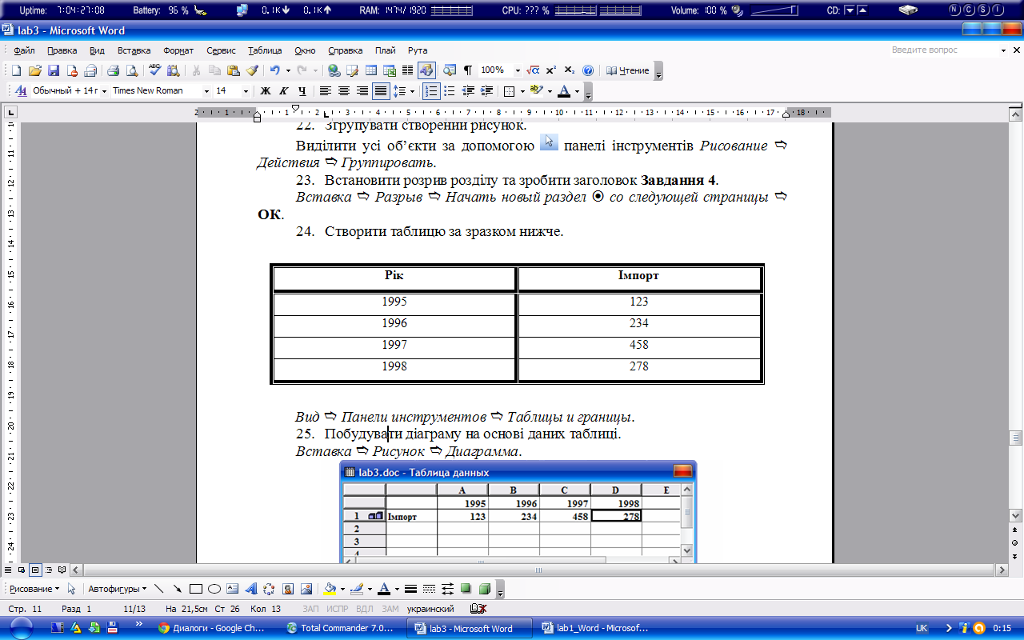Click the horizontal scrollbar thumb

click(538, 570)
